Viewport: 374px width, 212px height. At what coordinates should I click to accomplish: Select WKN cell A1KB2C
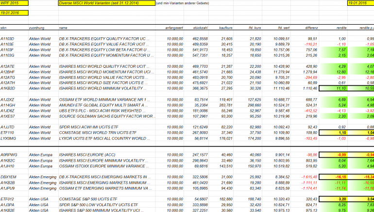pyautogui.click(x=14, y=160)
